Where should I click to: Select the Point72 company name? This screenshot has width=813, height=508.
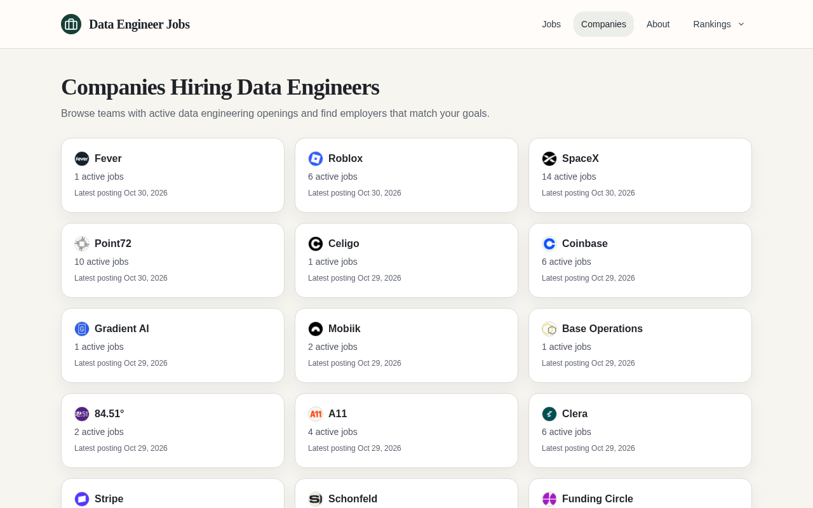[x=113, y=244]
